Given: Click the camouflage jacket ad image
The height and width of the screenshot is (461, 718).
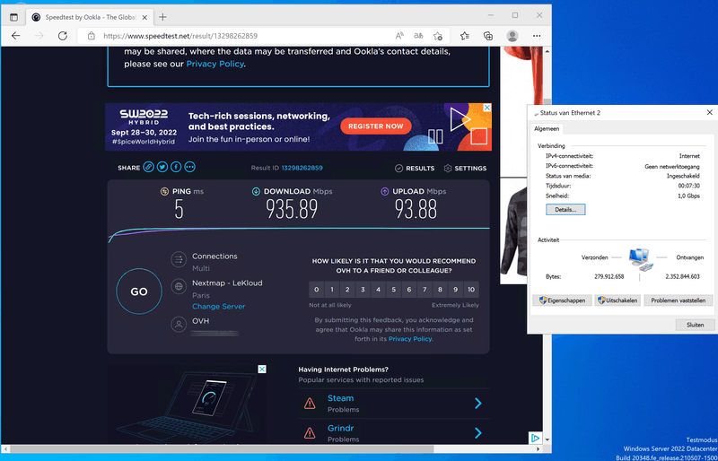Looking at the screenshot, I should [x=512, y=231].
